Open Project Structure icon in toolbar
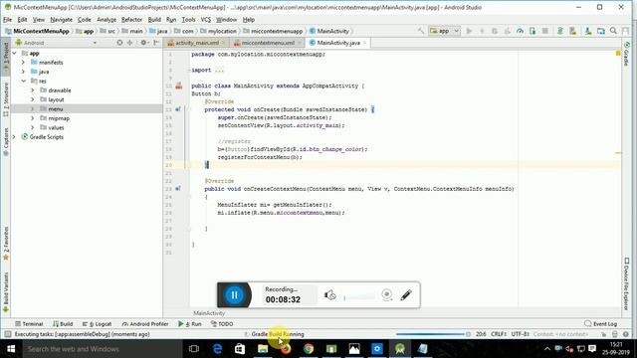Screen dimensions: 637x358 pos(600,31)
